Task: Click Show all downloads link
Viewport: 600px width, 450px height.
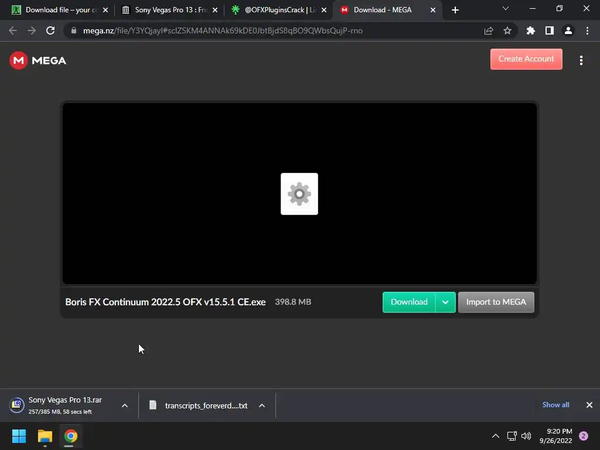Action: point(555,405)
